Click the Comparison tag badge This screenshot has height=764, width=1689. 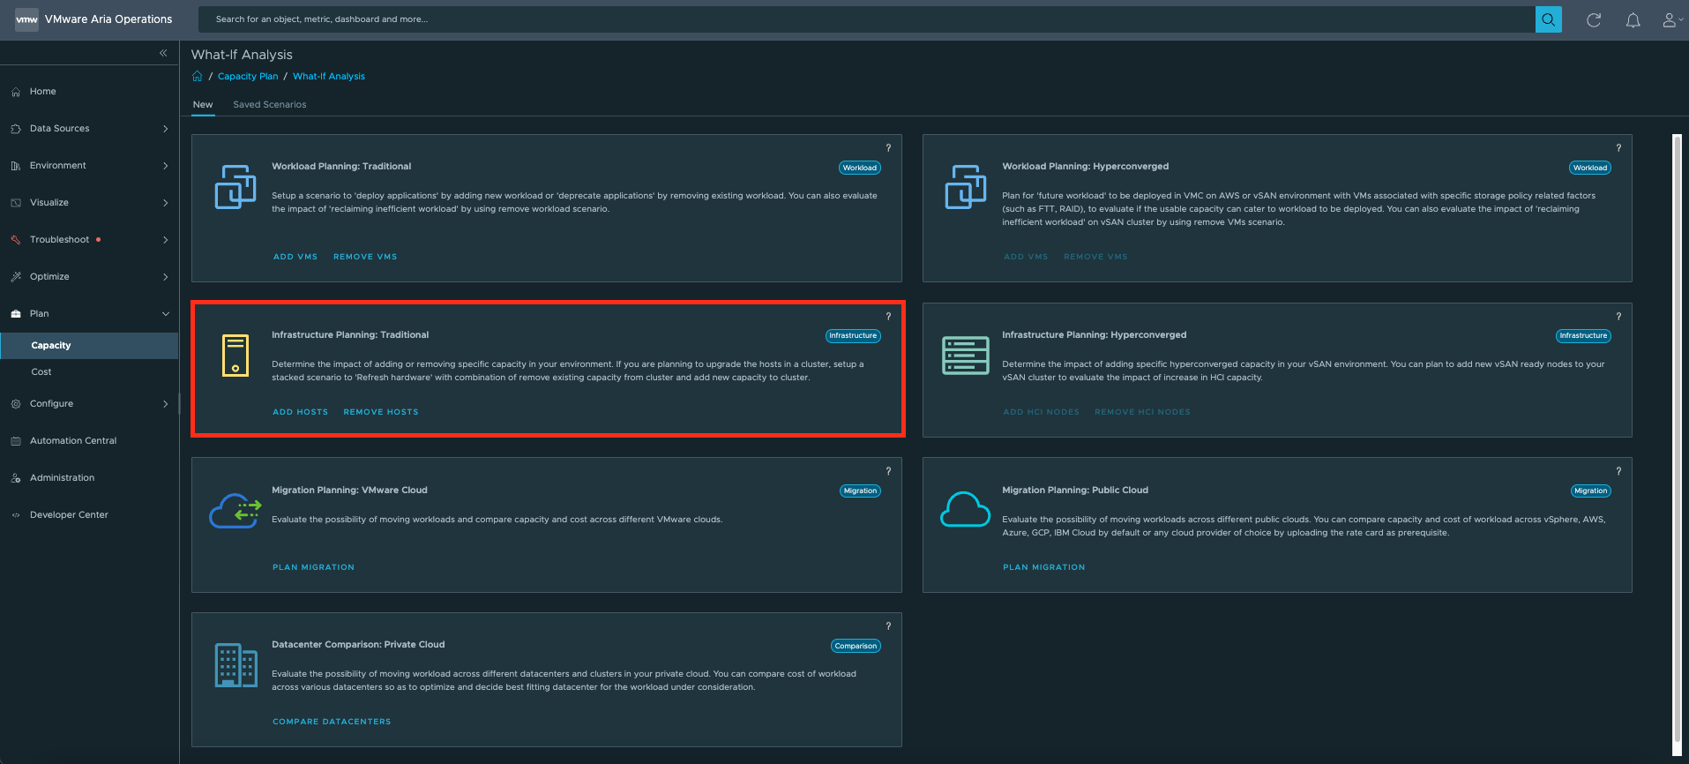click(856, 646)
